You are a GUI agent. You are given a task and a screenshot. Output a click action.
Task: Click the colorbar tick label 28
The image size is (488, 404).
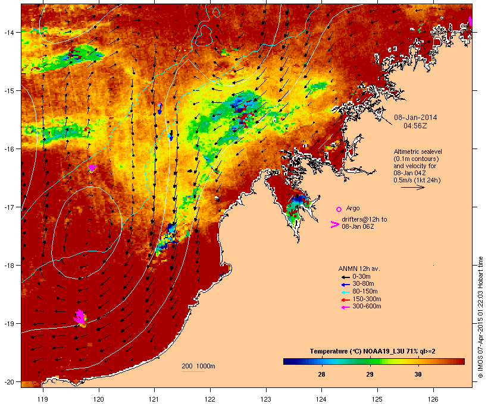pyautogui.click(x=321, y=374)
